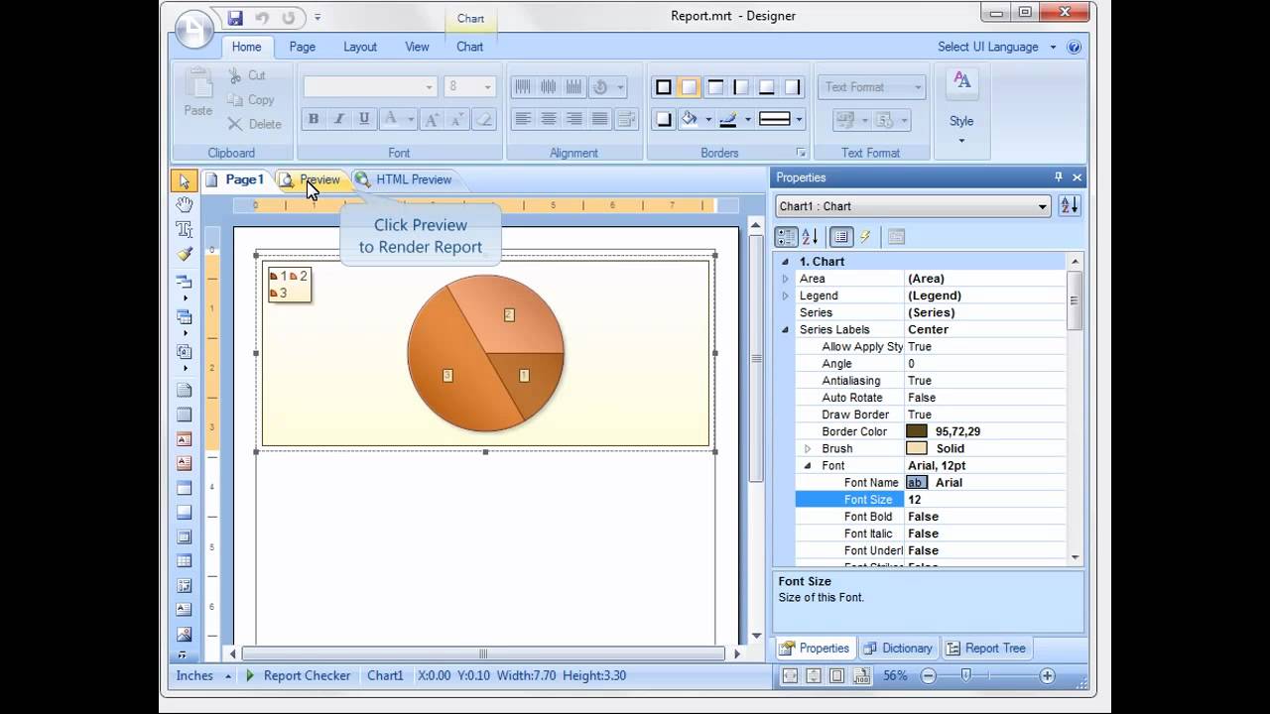Open the Chart1 : Chart component dropdown

point(913,206)
